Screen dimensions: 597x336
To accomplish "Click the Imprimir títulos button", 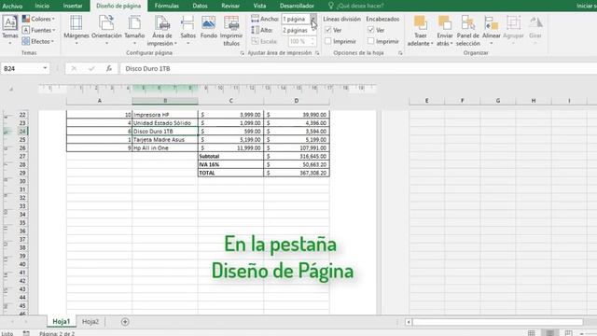I will (x=231, y=31).
